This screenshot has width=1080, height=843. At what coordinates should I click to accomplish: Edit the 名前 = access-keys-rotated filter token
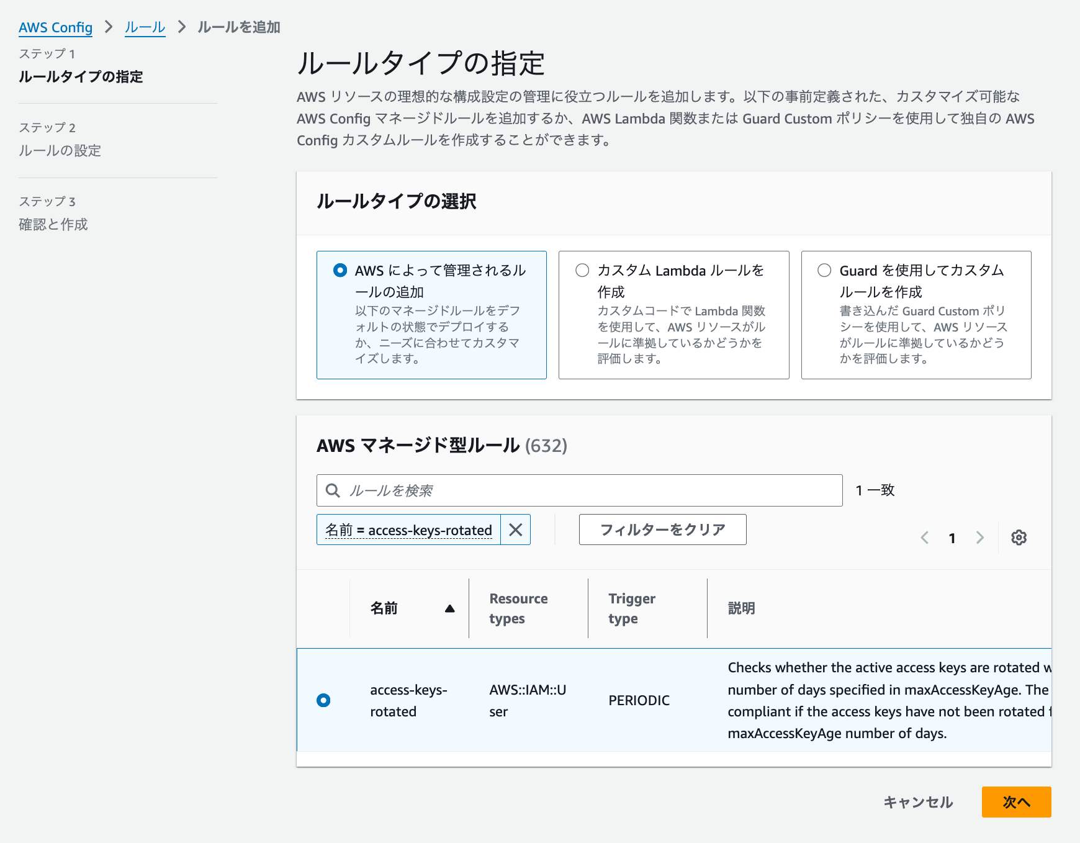[408, 530]
